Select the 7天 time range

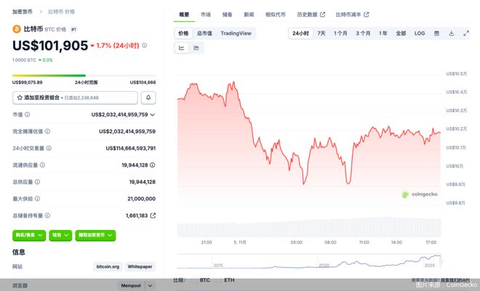pyautogui.click(x=321, y=33)
